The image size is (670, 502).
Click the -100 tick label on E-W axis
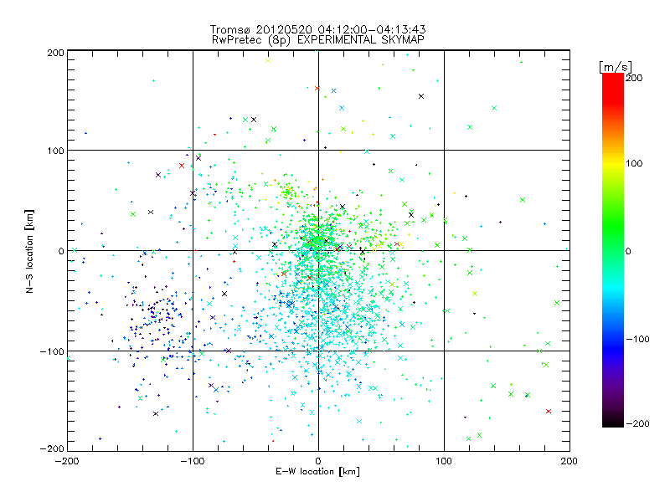pyautogui.click(x=193, y=461)
